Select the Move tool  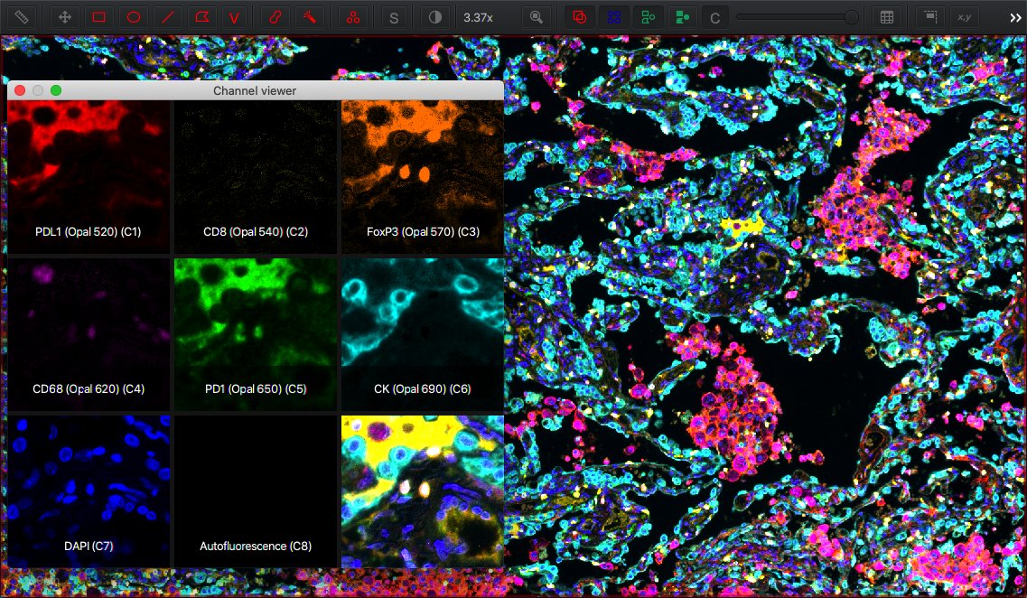tap(64, 17)
